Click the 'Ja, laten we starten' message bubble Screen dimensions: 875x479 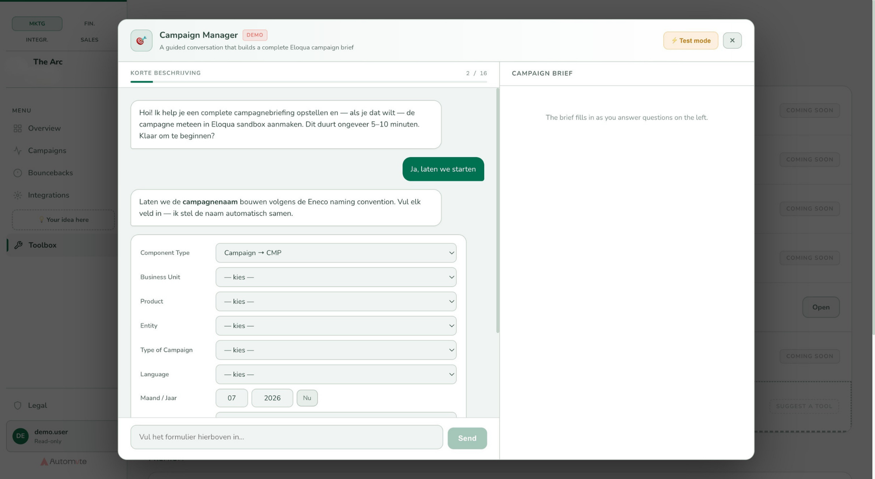tap(443, 169)
